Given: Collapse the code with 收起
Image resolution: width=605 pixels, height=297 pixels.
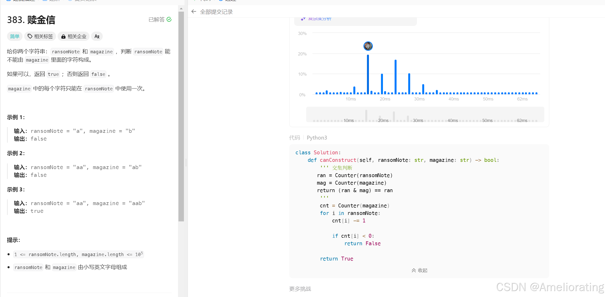Looking at the screenshot, I should click(x=419, y=270).
